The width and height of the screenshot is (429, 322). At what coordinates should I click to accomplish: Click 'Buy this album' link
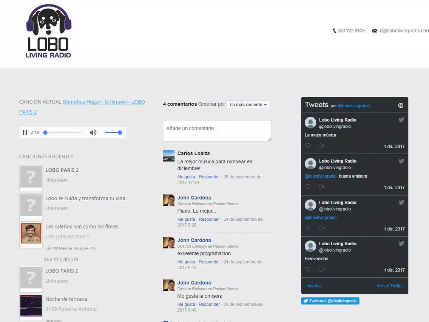[61, 259]
